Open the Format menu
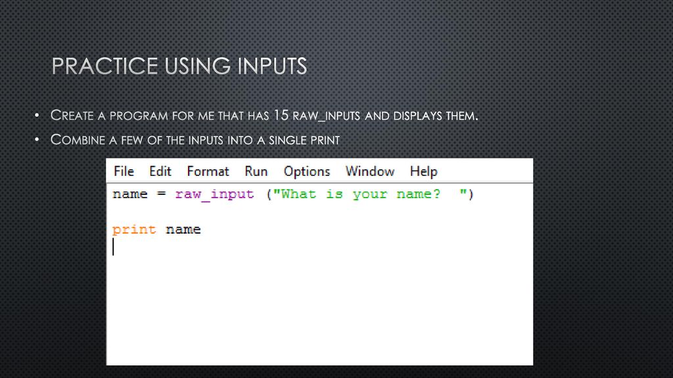673x378 pixels. (208, 171)
